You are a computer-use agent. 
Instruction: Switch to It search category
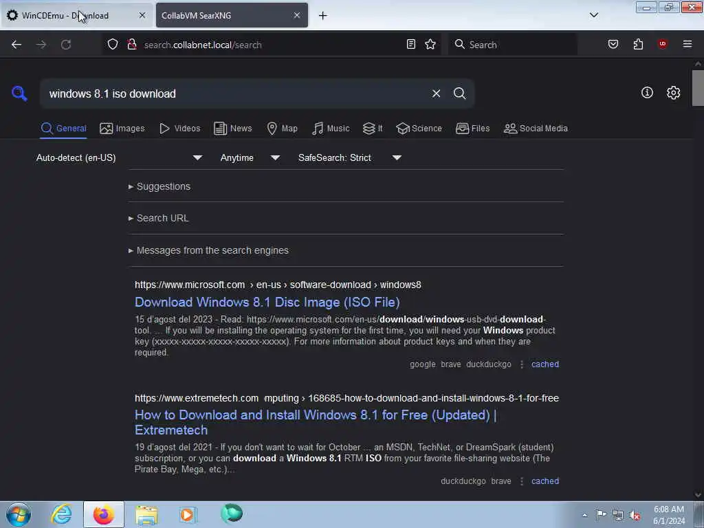(x=373, y=129)
